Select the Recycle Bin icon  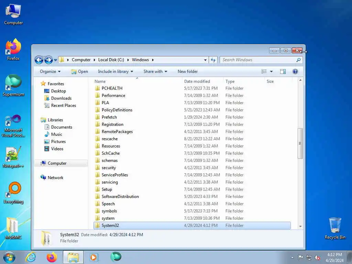click(x=335, y=228)
